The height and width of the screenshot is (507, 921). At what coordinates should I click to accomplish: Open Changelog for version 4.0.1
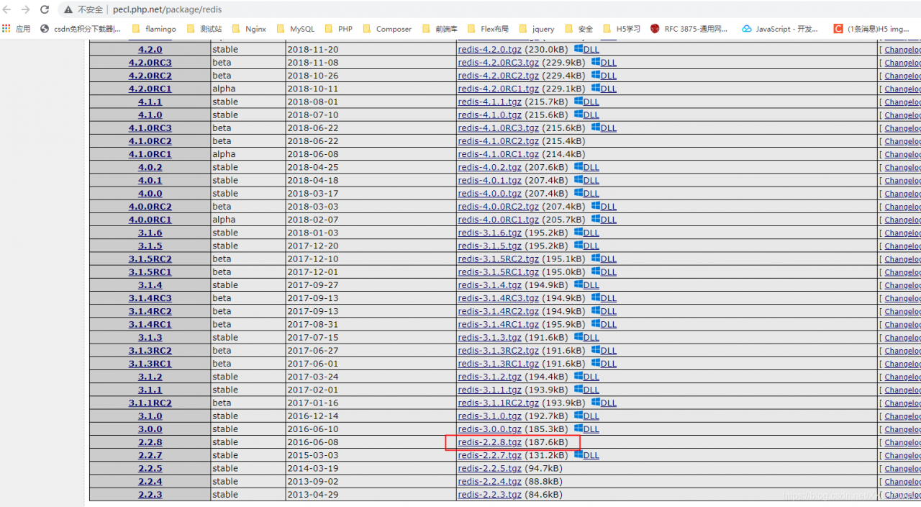click(x=902, y=181)
